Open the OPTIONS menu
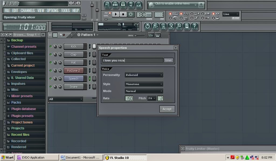Image resolution: width=276 pixels, height=161 pixels. click(x=53, y=10)
